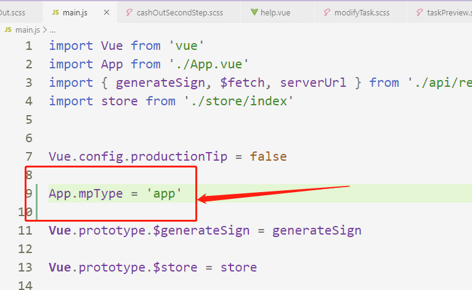Switch to the taskPreview tab
Image resolution: width=472 pixels, height=290 pixels.
(x=447, y=12)
